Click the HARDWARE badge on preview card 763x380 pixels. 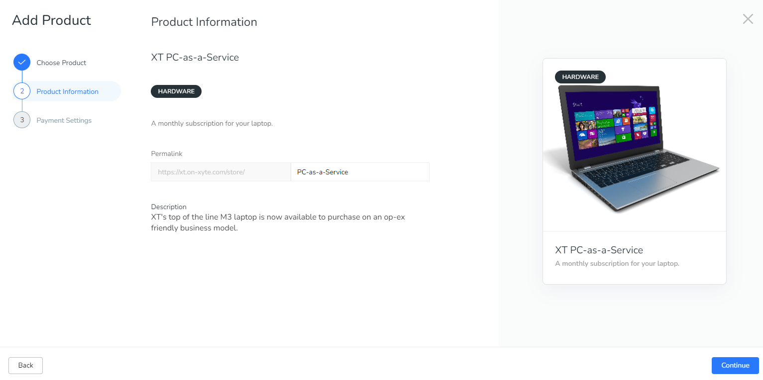580,77
